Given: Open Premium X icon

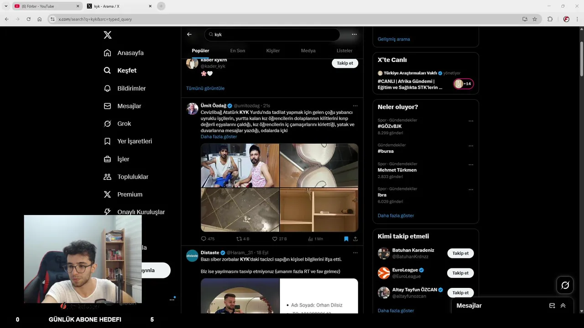Looking at the screenshot, I should coord(107,195).
